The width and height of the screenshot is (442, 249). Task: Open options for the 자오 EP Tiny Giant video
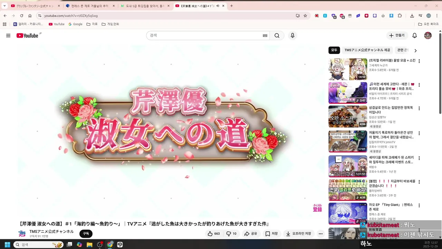pyautogui.click(x=419, y=205)
